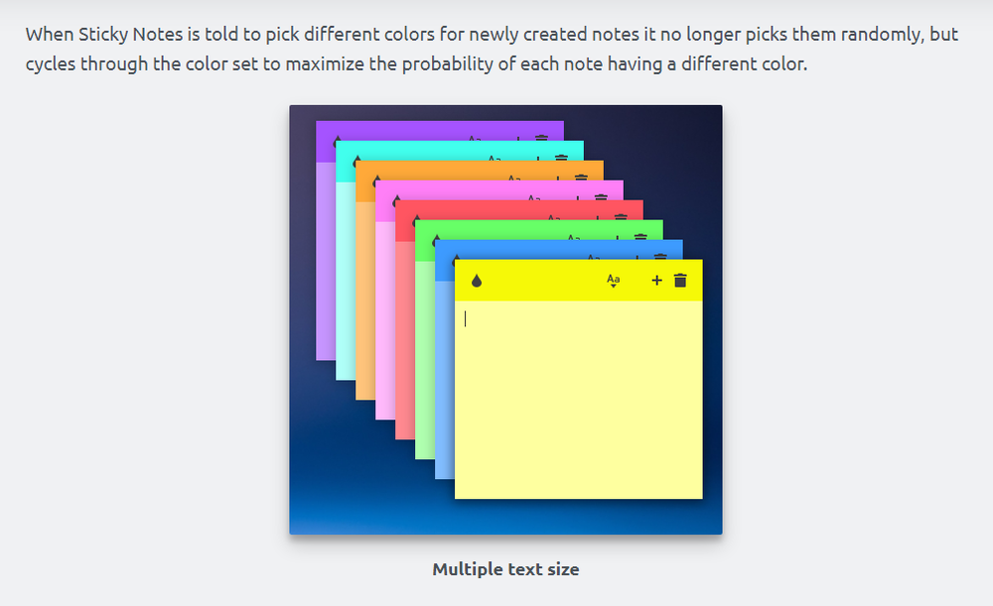
Task: Click the trash icon on the orange note
Action: 581,179
